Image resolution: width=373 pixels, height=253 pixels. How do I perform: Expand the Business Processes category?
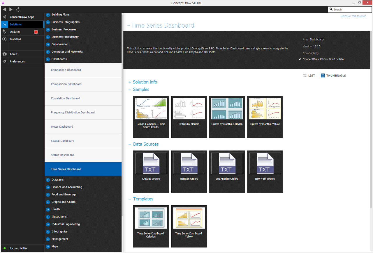point(48,29)
